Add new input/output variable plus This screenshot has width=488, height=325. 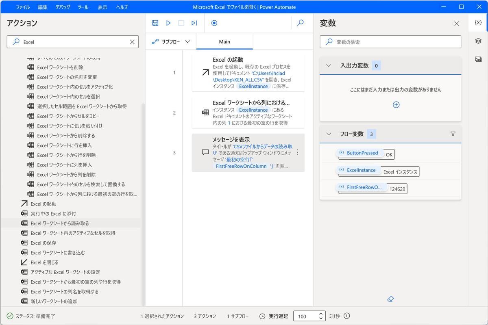[x=396, y=105]
